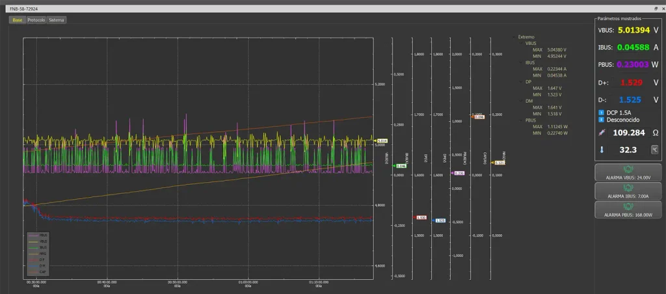Viewport: 666px width, 294px height.
Task: Click the 01:00:00.000 time axis label
Action: [x=248, y=282]
